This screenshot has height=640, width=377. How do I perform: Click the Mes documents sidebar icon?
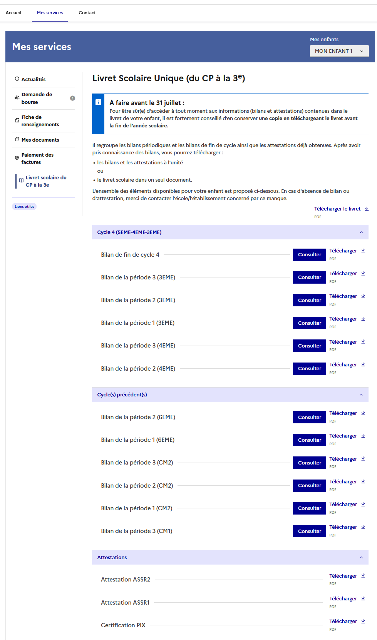coord(17,139)
